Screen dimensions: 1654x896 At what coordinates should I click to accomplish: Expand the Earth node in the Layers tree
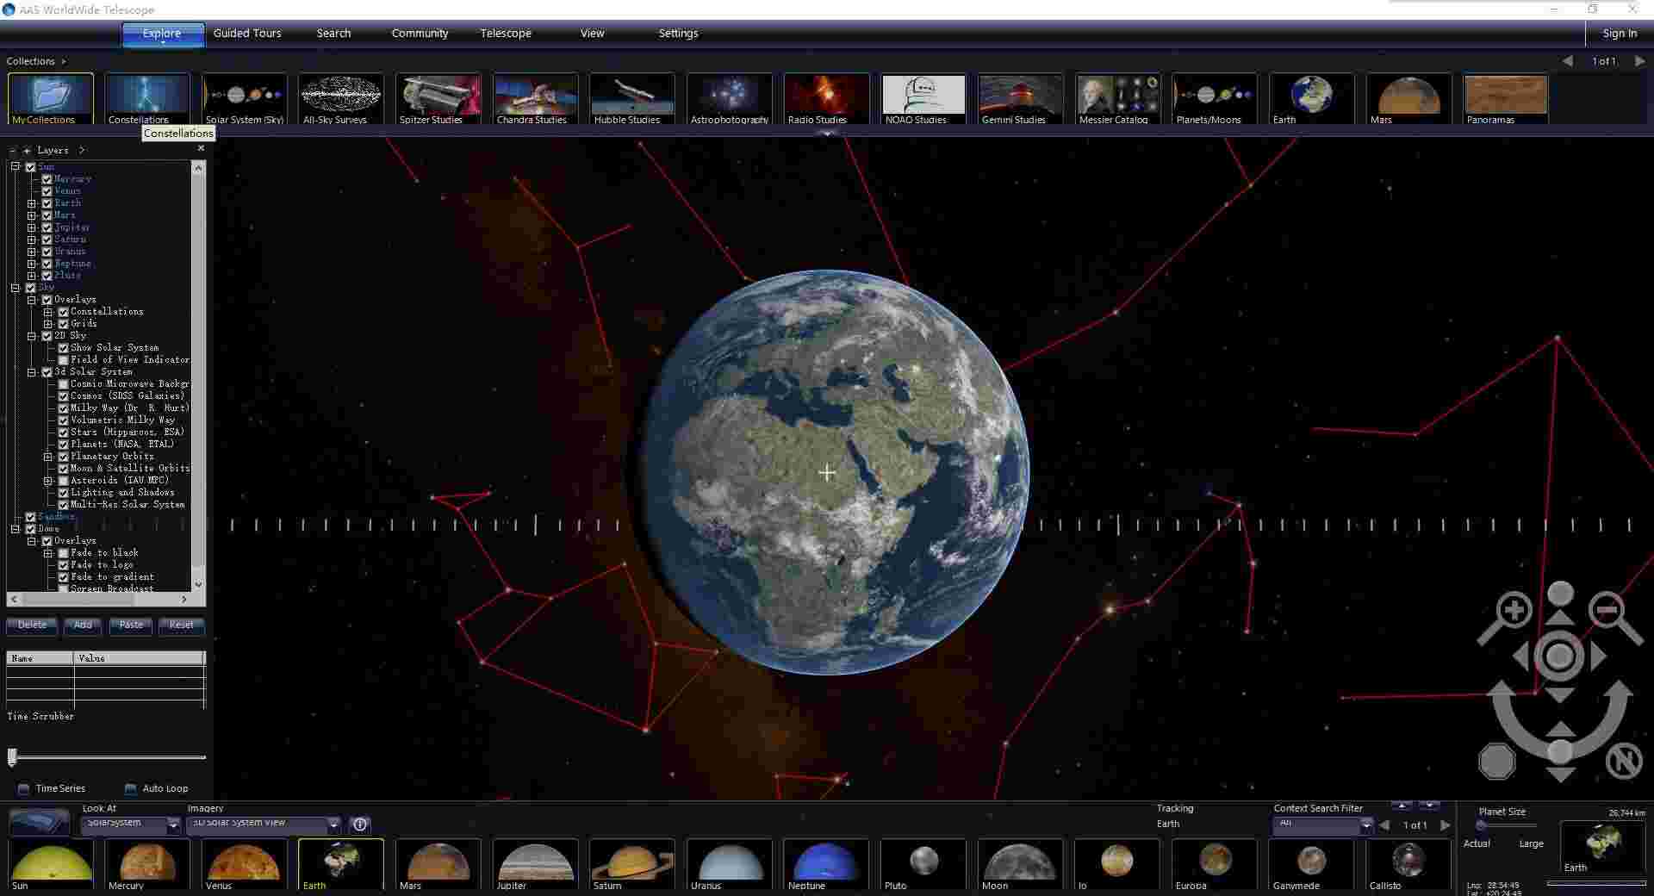click(x=32, y=203)
